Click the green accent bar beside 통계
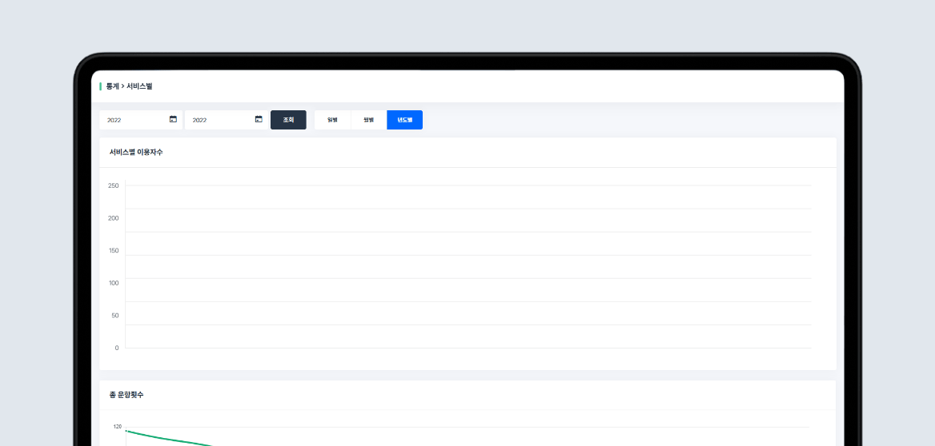This screenshot has height=446, width=935. pyautogui.click(x=100, y=86)
